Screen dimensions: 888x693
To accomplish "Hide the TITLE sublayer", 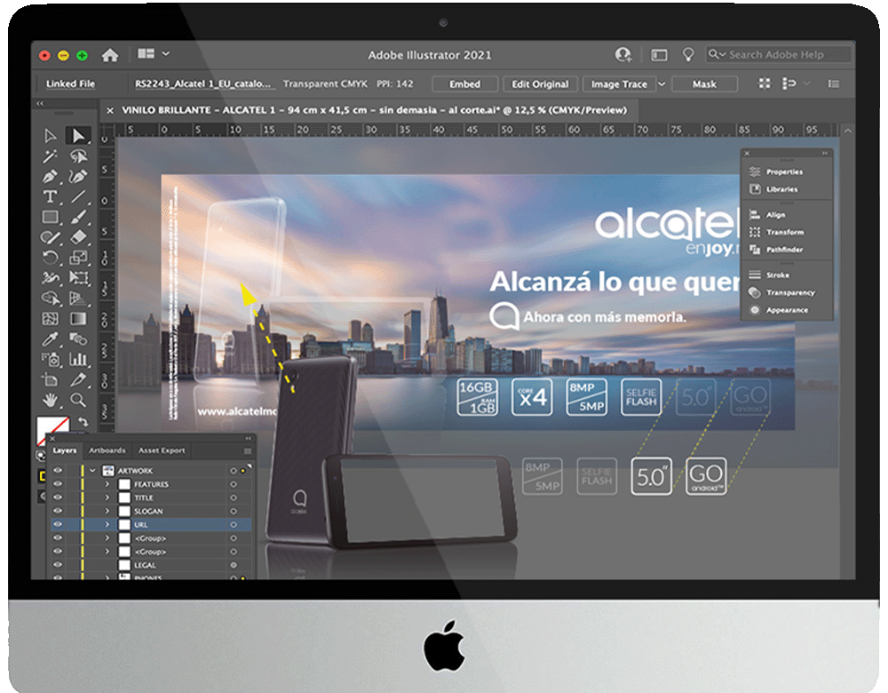I will click(58, 498).
